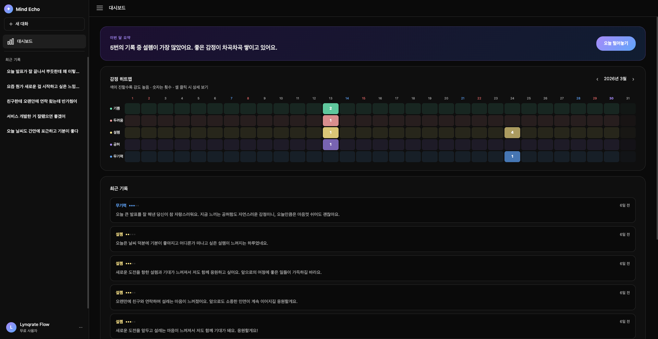Screen dimensions: 658x339
Task: Open the user options ellipsis menu
Action: (x=81, y=327)
